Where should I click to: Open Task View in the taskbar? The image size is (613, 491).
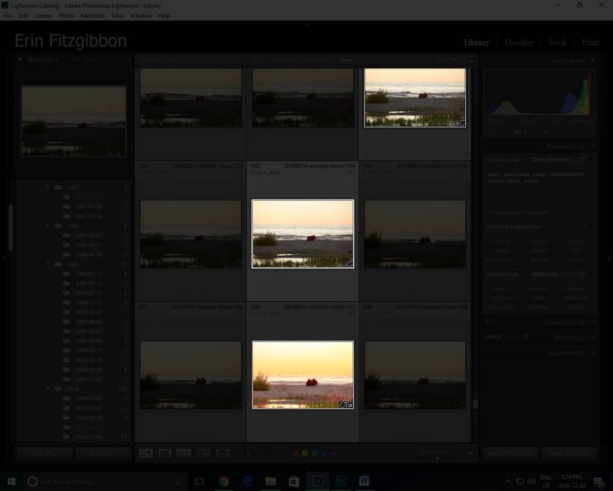199,482
